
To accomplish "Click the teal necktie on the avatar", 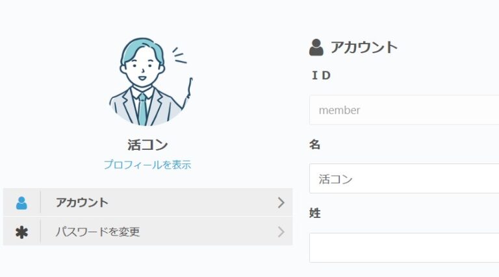I will tap(142, 108).
